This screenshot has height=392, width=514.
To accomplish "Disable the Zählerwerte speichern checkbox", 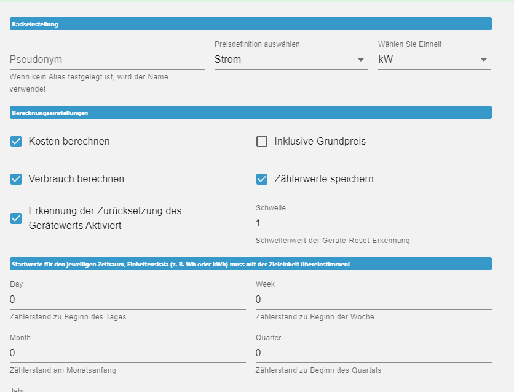I will point(262,179).
